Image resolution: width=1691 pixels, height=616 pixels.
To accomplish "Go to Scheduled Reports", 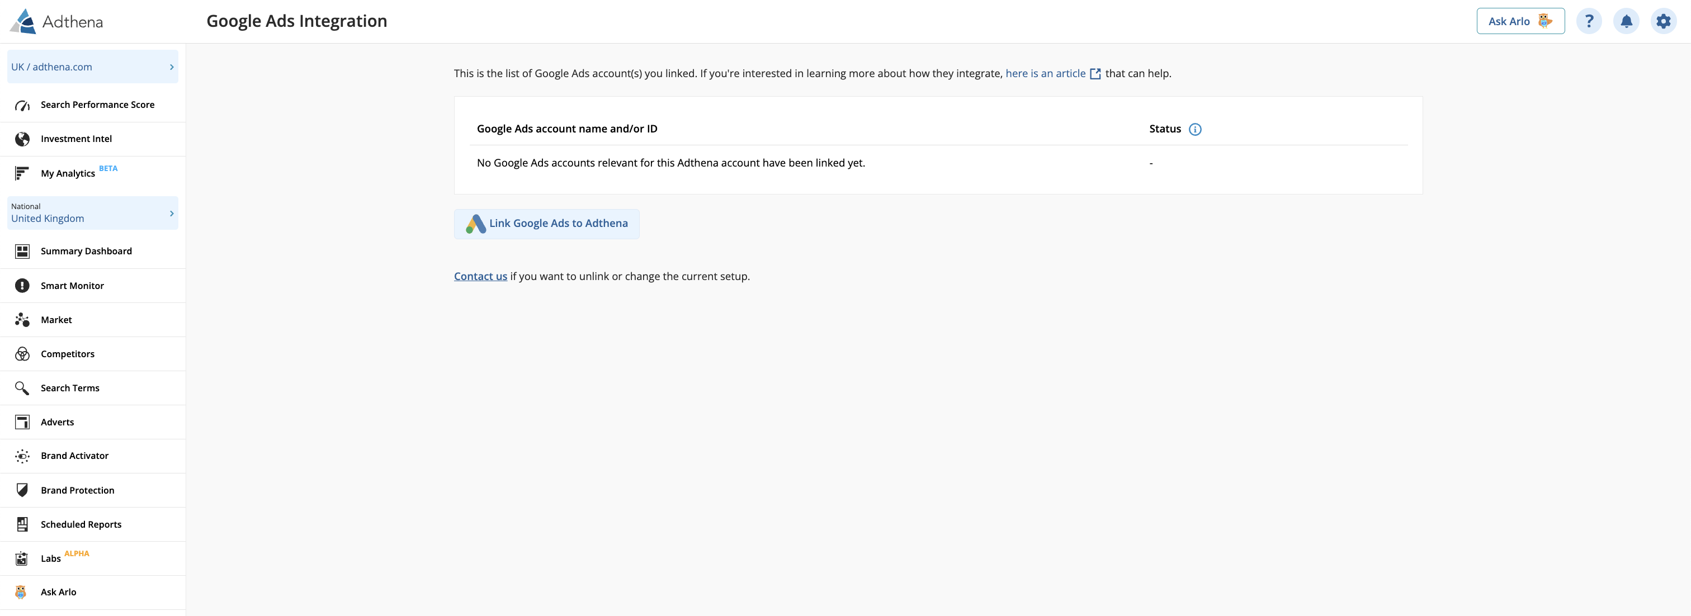I will pyautogui.click(x=93, y=524).
